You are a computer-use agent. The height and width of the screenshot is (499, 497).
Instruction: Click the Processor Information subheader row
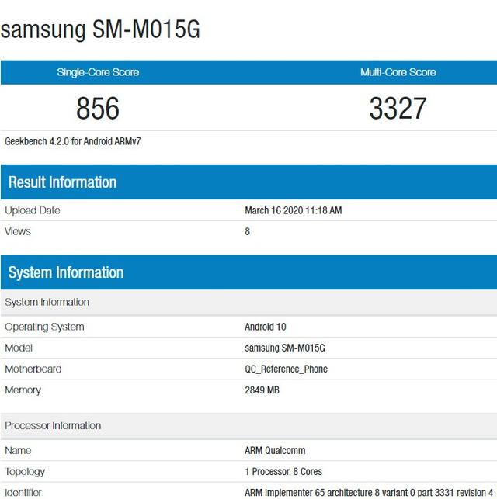tap(248, 426)
